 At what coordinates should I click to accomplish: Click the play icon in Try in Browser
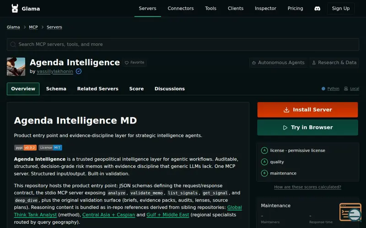coord(285,128)
